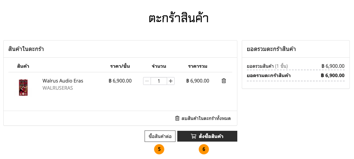The image size is (354, 159).
Task: Click the cart icon inside the checkout button
Action: click(x=193, y=136)
